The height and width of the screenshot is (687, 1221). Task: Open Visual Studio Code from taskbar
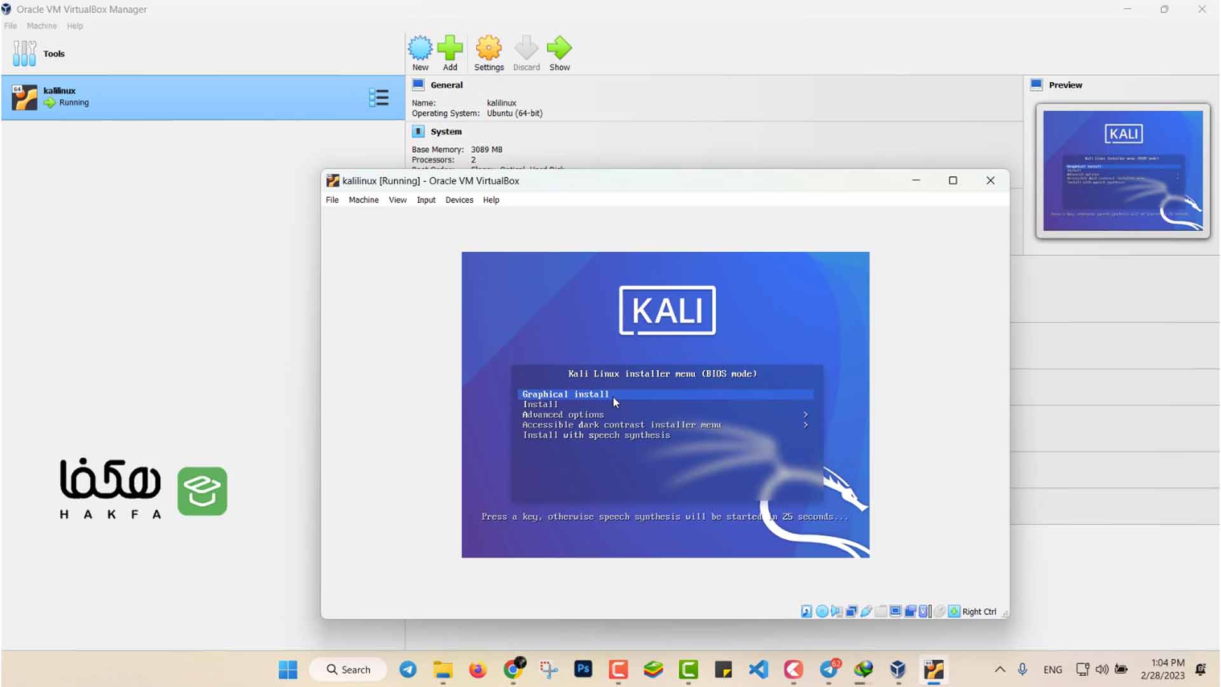click(x=758, y=669)
